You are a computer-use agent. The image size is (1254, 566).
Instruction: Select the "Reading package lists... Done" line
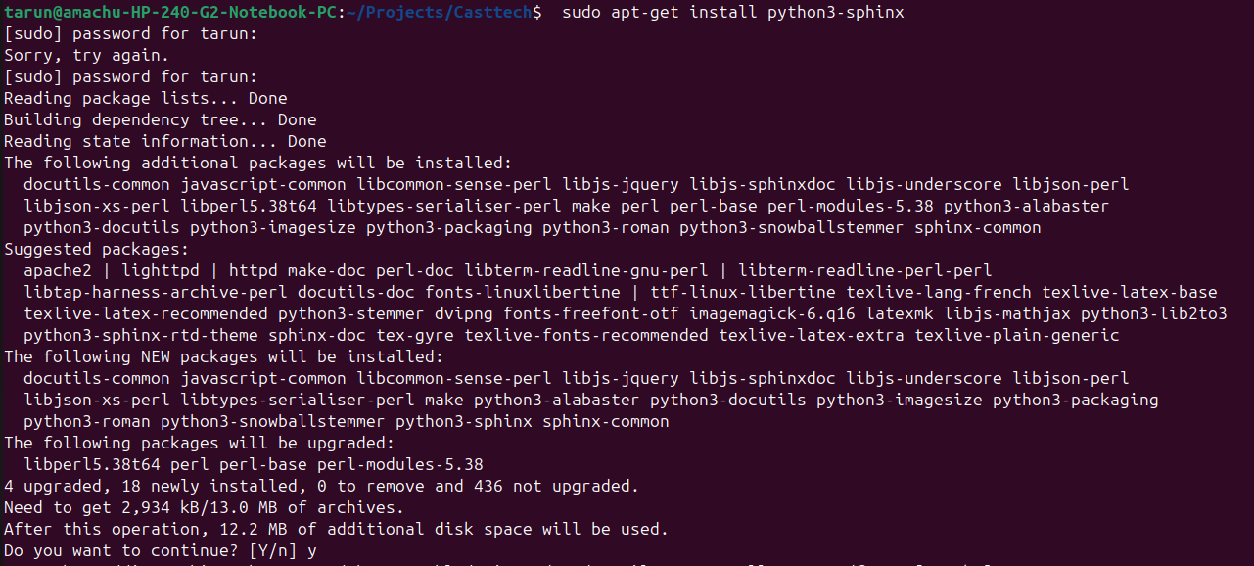coord(145,98)
